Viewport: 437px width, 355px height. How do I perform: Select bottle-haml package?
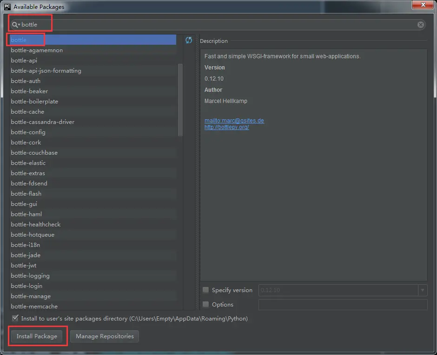tap(93, 214)
